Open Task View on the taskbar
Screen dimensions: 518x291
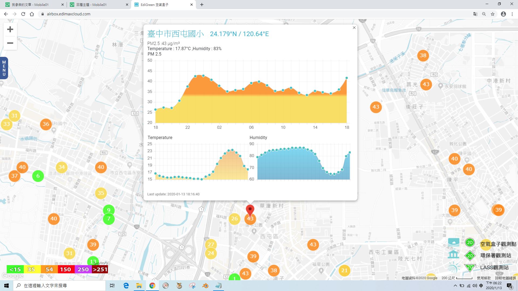[x=112, y=286]
